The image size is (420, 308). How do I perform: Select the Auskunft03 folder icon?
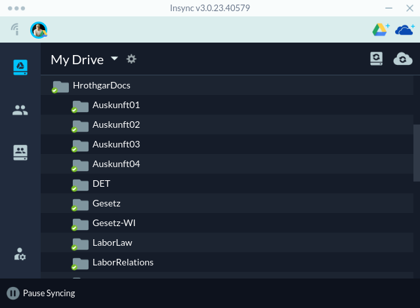[80, 145]
